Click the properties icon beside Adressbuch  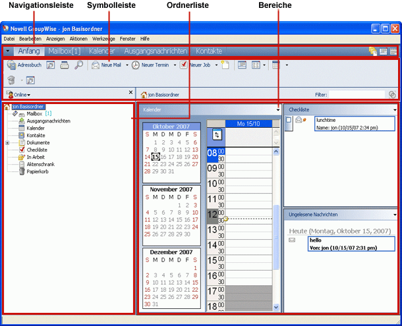(51, 65)
